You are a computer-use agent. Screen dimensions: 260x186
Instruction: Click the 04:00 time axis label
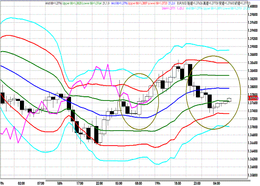pyautogui.click(x=216, y=183)
